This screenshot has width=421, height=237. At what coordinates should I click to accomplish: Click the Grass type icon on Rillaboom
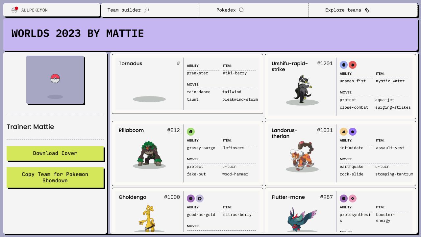[x=191, y=132]
